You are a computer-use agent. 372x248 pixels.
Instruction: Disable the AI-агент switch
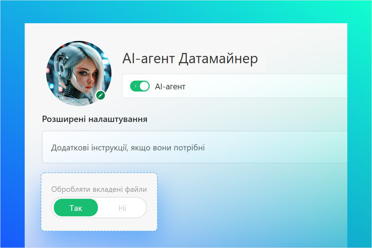(x=140, y=86)
